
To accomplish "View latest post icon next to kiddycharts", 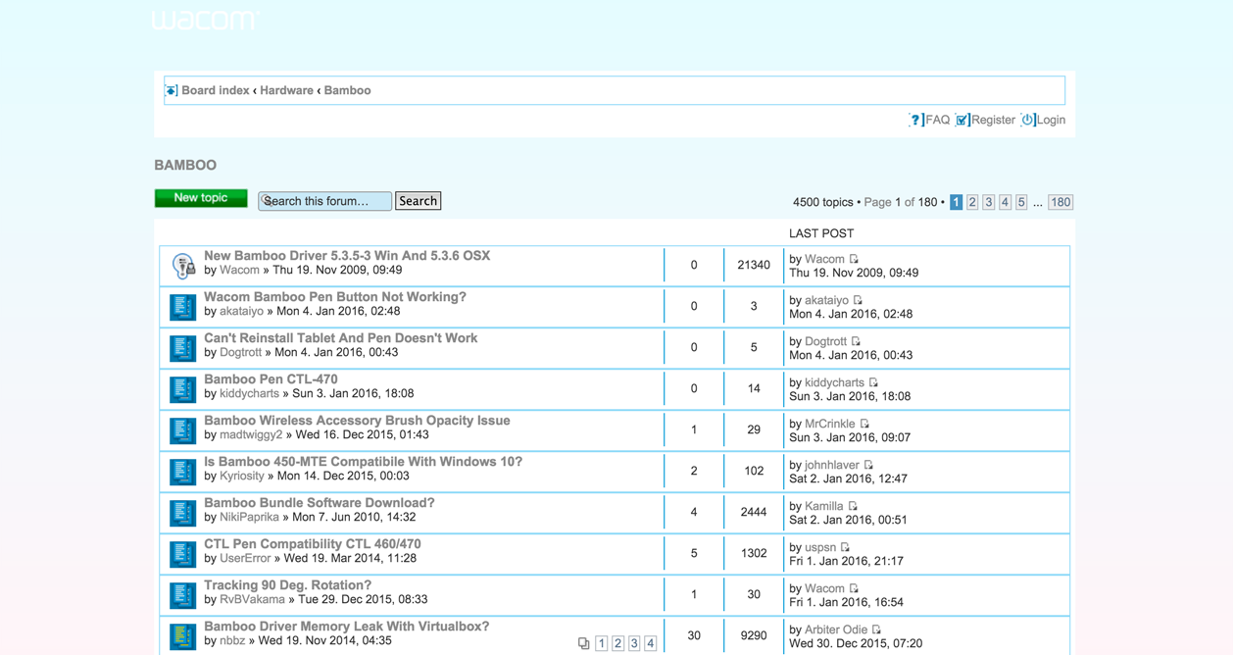I will click(873, 383).
